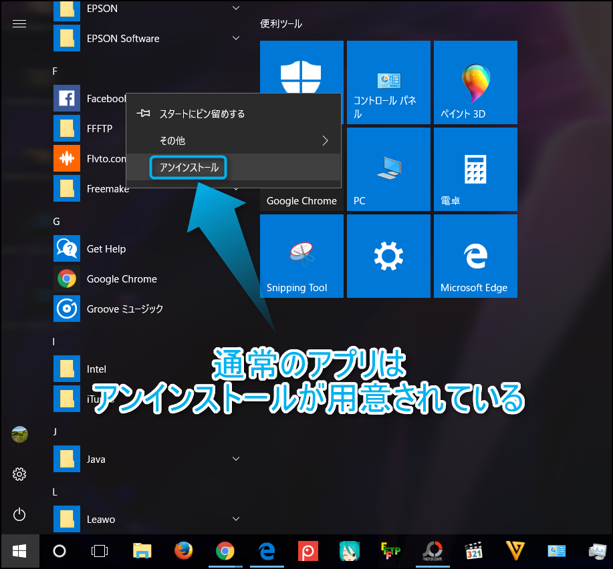The image size is (613, 569).
Task: Open Get Help from the app list
Action: click(x=106, y=248)
